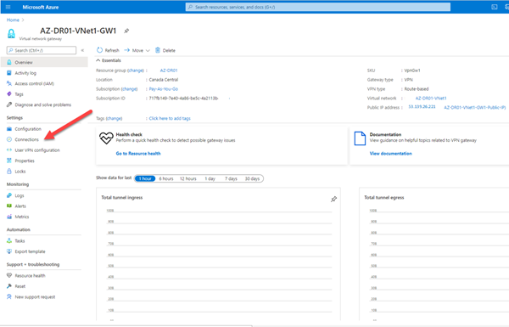Click the Delete trash icon
Image resolution: width=509 pixels, height=327 pixels.
pos(158,50)
